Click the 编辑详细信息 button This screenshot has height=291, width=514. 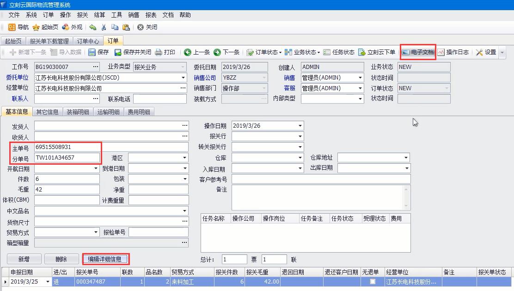pos(105,259)
